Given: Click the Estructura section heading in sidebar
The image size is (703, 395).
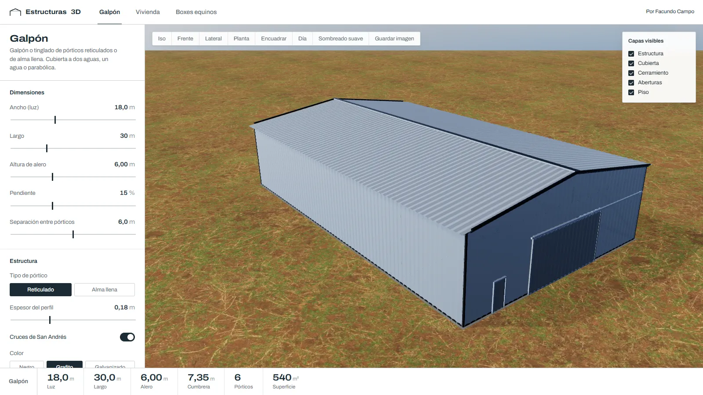Looking at the screenshot, I should pyautogui.click(x=23, y=261).
